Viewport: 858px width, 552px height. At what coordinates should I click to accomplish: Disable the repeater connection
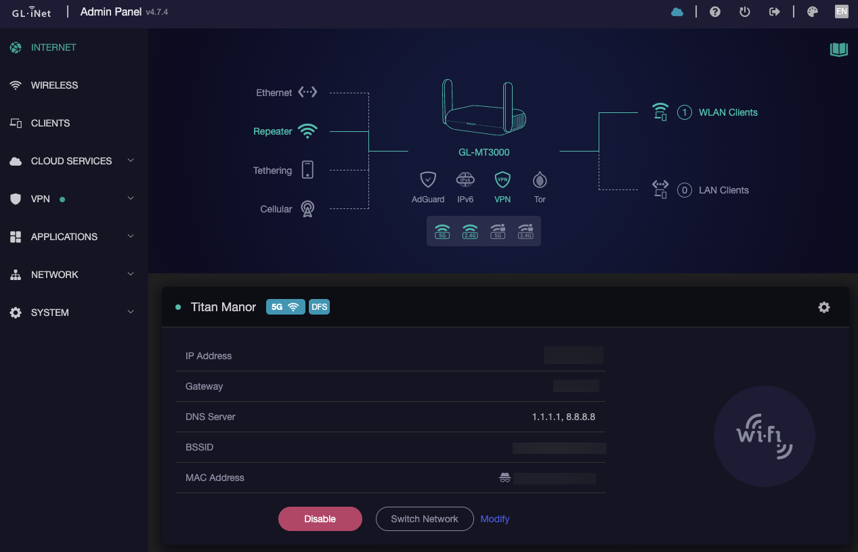point(320,519)
